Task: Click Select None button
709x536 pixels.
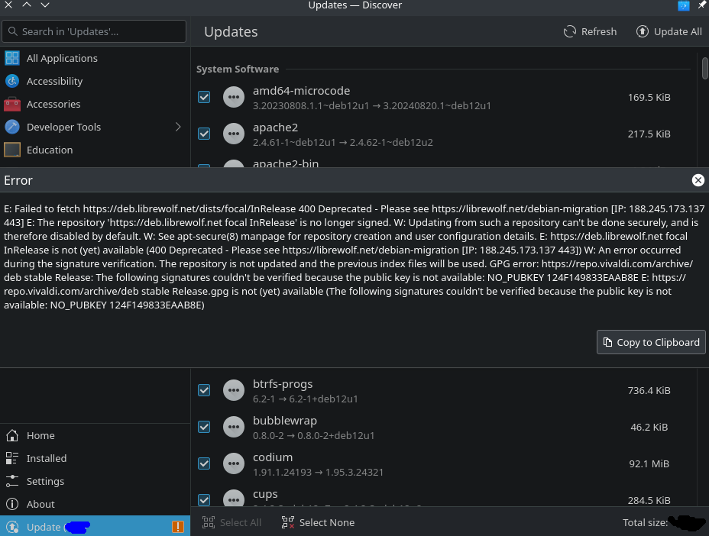Action: [318, 522]
